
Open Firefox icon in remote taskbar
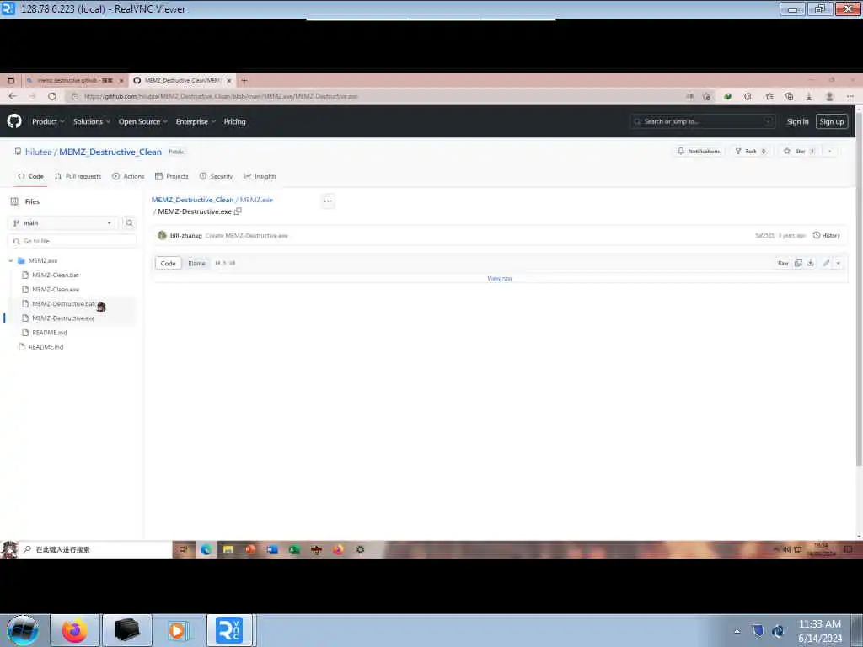click(x=338, y=549)
